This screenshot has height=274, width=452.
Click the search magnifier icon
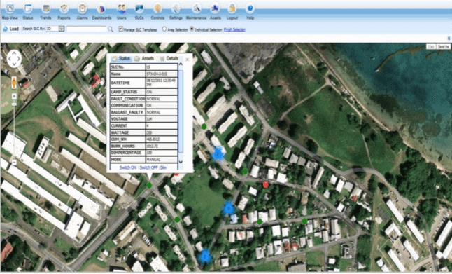[111, 29]
